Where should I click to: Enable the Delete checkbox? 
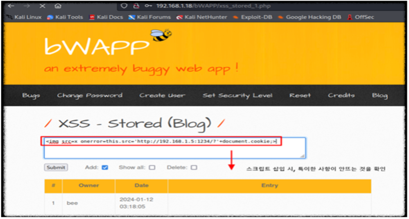[x=194, y=167]
